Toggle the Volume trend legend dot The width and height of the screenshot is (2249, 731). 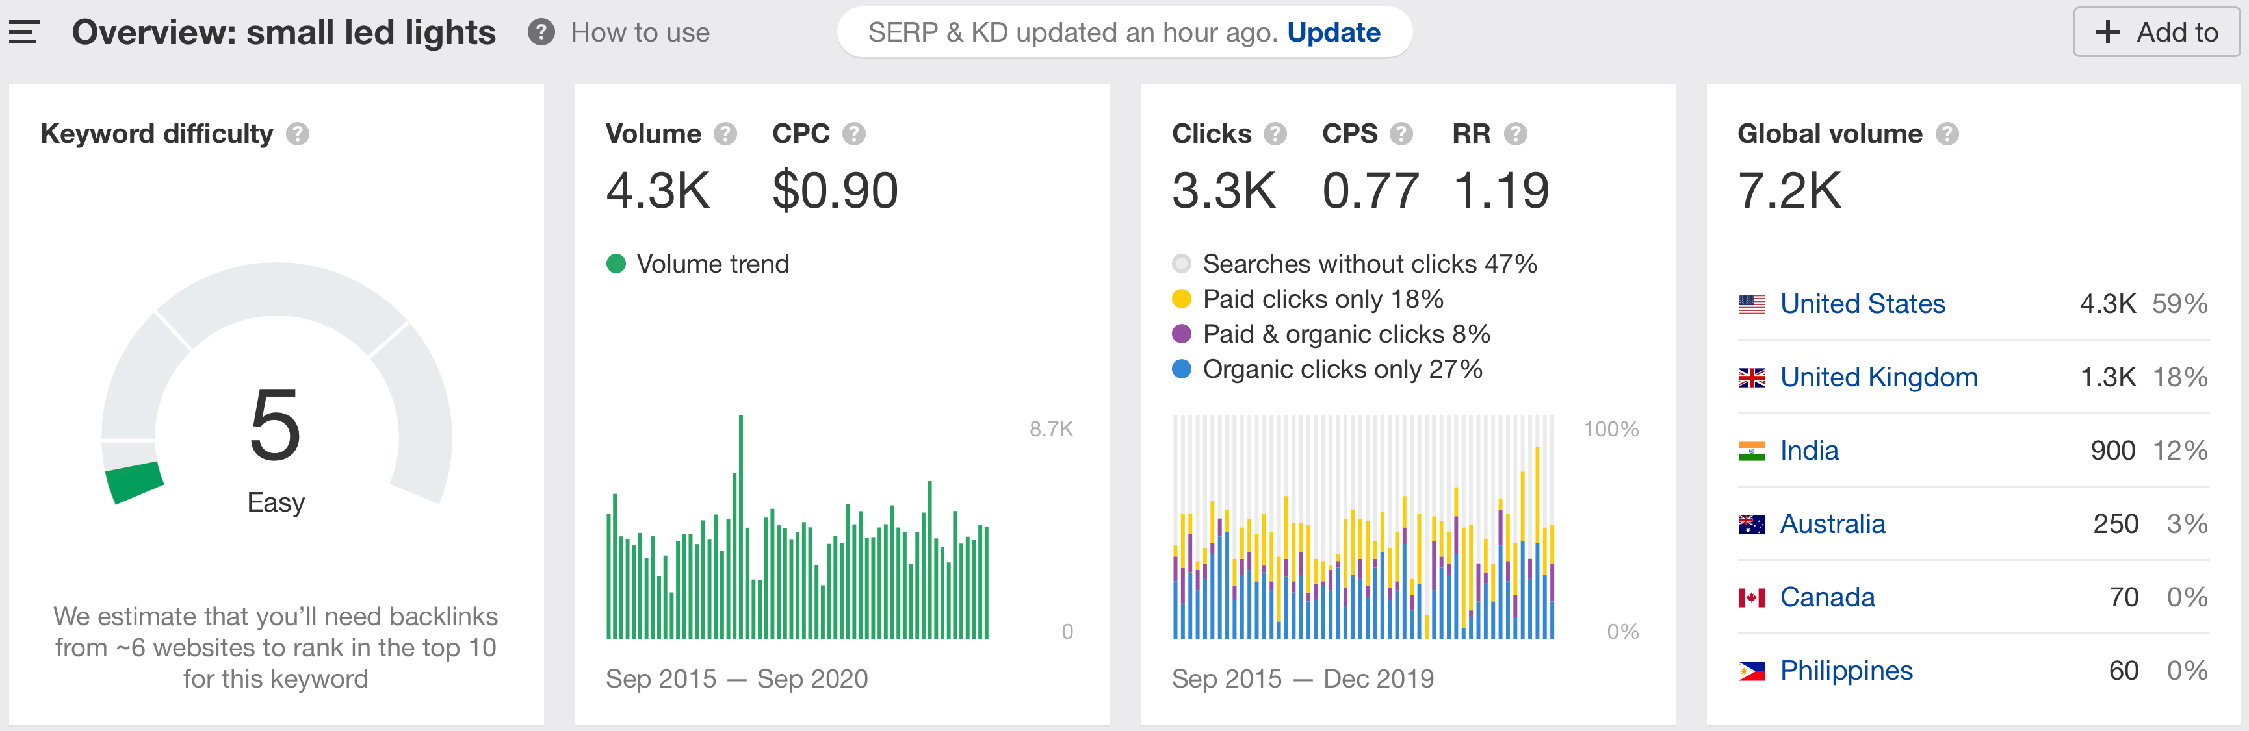616,264
